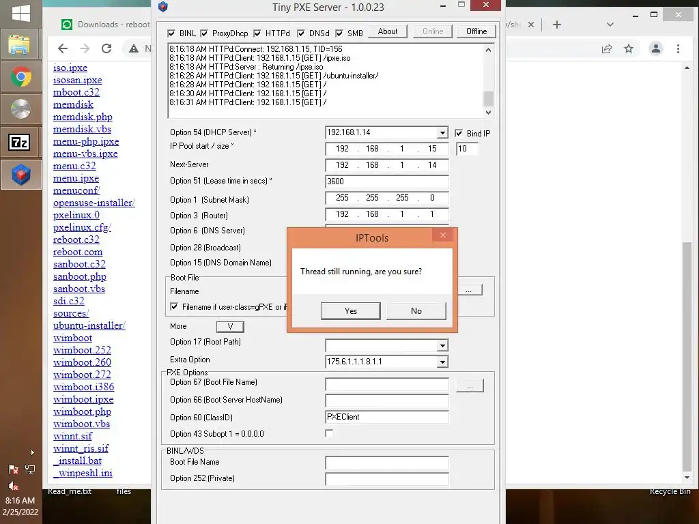
Task: Open the opensuse-installer/ link
Action: (x=94, y=203)
